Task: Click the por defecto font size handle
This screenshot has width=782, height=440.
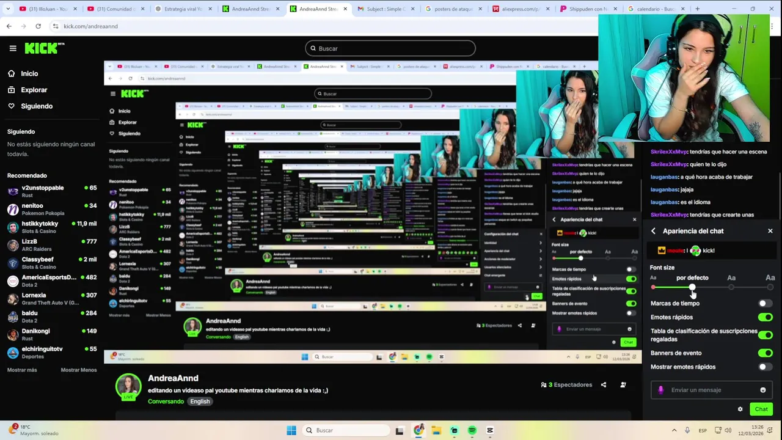Action: 692,287
